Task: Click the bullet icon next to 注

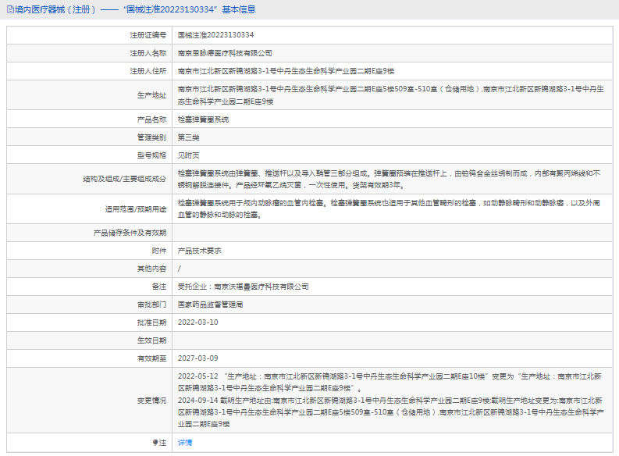Action: coord(155,443)
